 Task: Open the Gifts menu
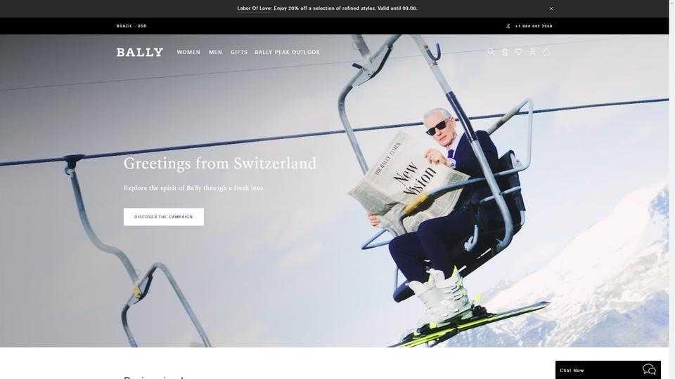[x=239, y=53]
